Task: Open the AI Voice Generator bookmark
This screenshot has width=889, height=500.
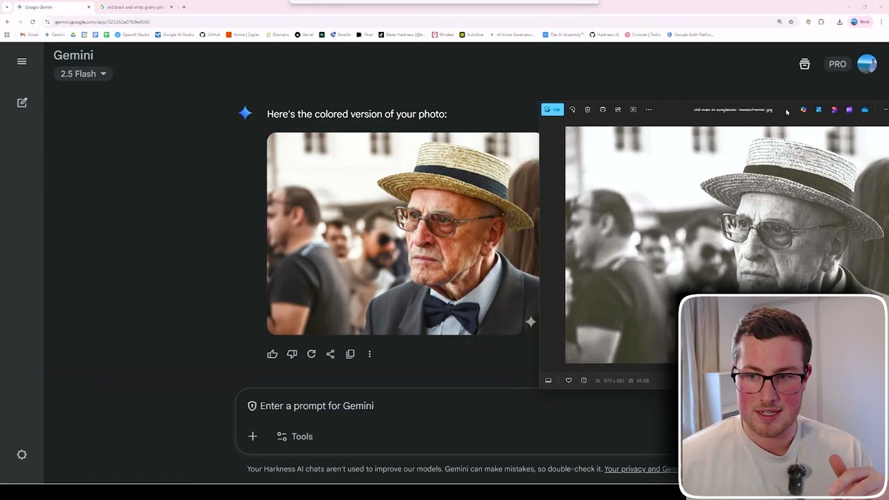Action: coord(512,35)
